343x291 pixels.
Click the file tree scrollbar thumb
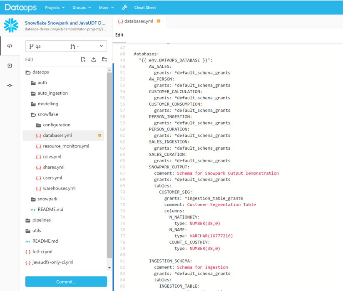109,165
